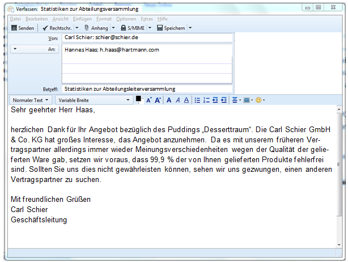
Task: Save the draft with Speichern
Action: (x=170, y=28)
